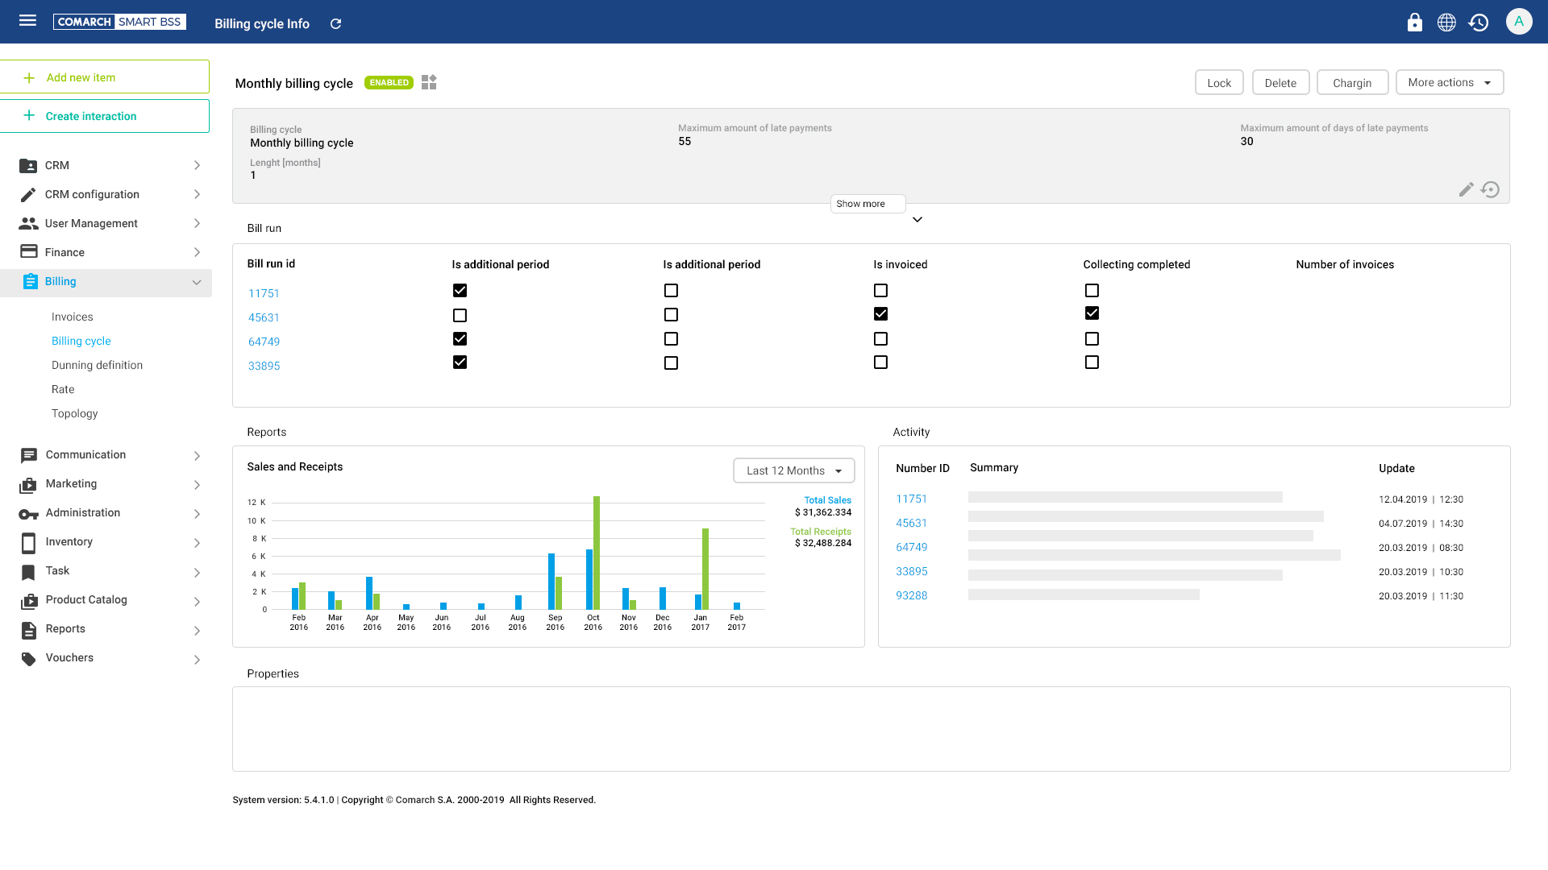Open the More actions dropdown

coord(1449,83)
